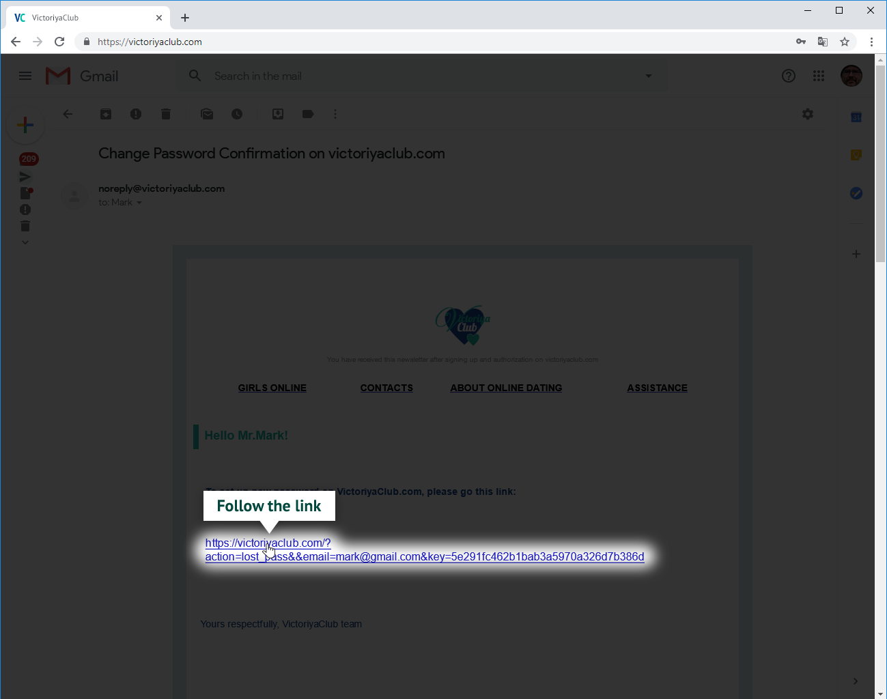
Task: Open the Gmail support help icon
Action: click(789, 76)
